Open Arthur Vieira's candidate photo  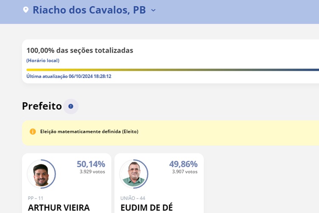click(x=41, y=174)
